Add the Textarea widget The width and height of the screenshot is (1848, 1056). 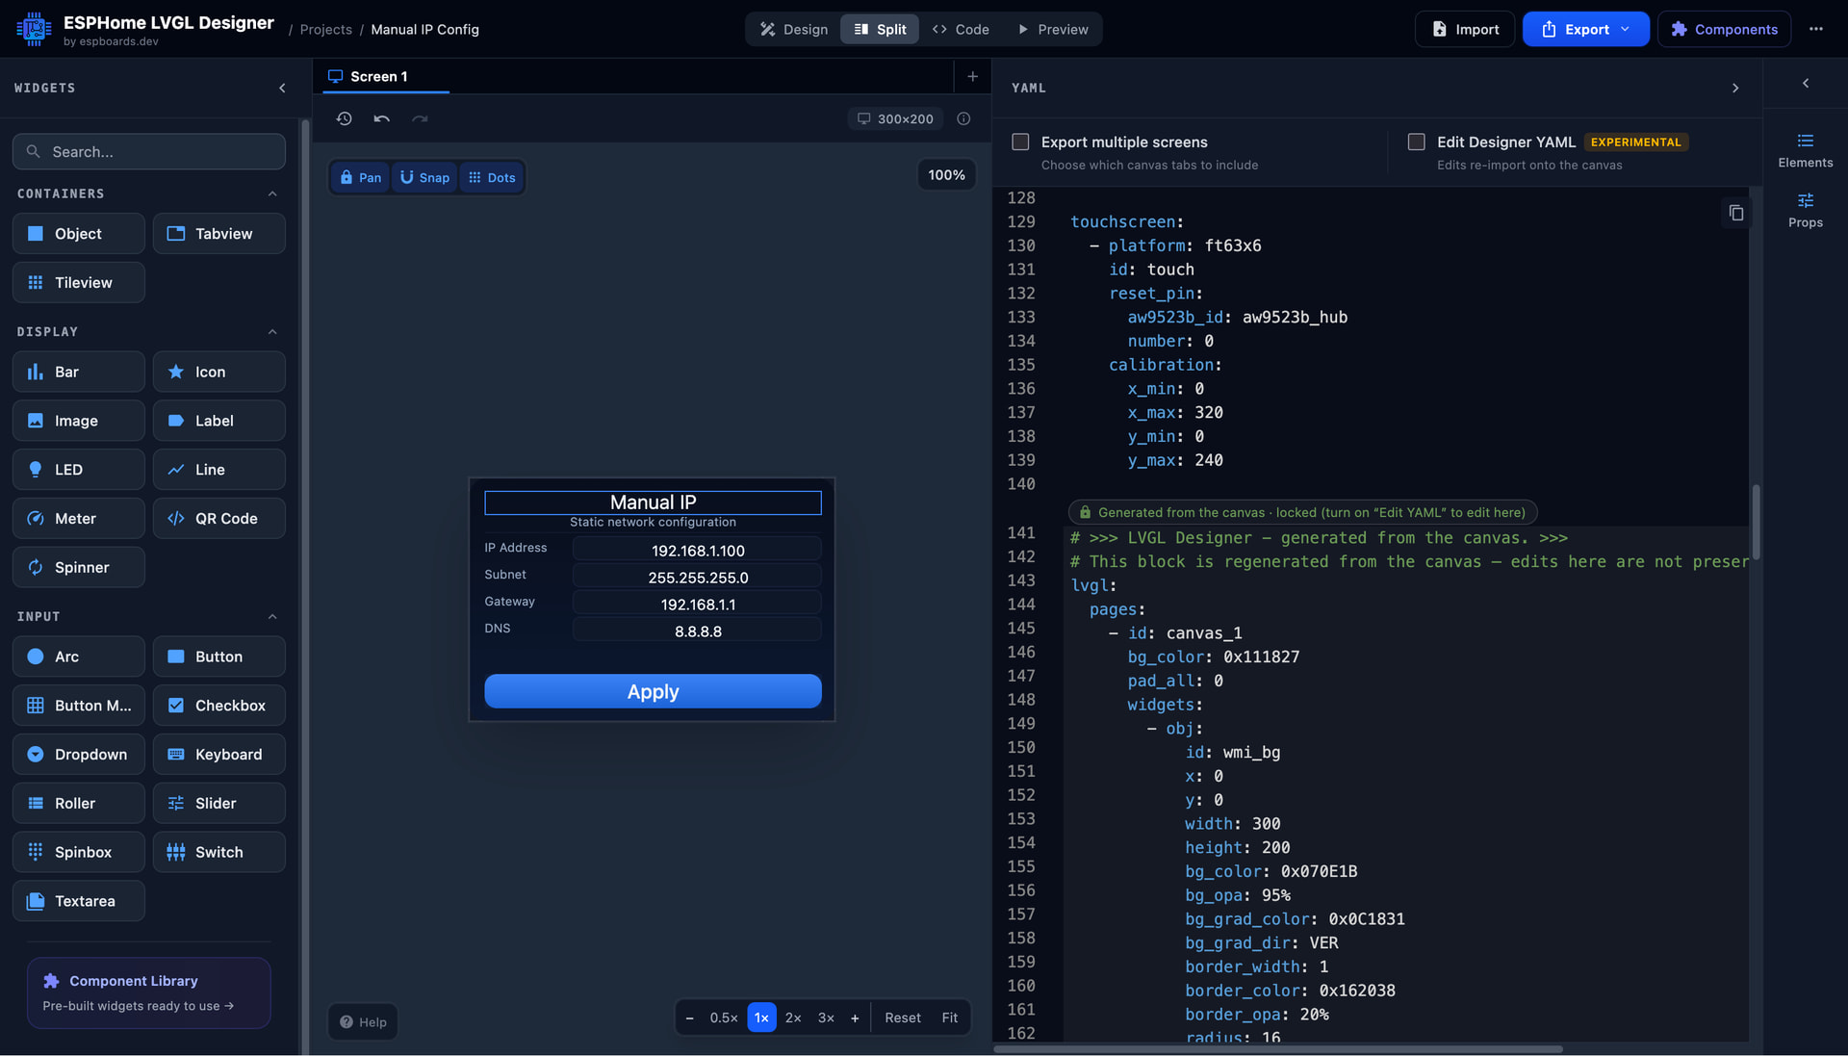79,902
